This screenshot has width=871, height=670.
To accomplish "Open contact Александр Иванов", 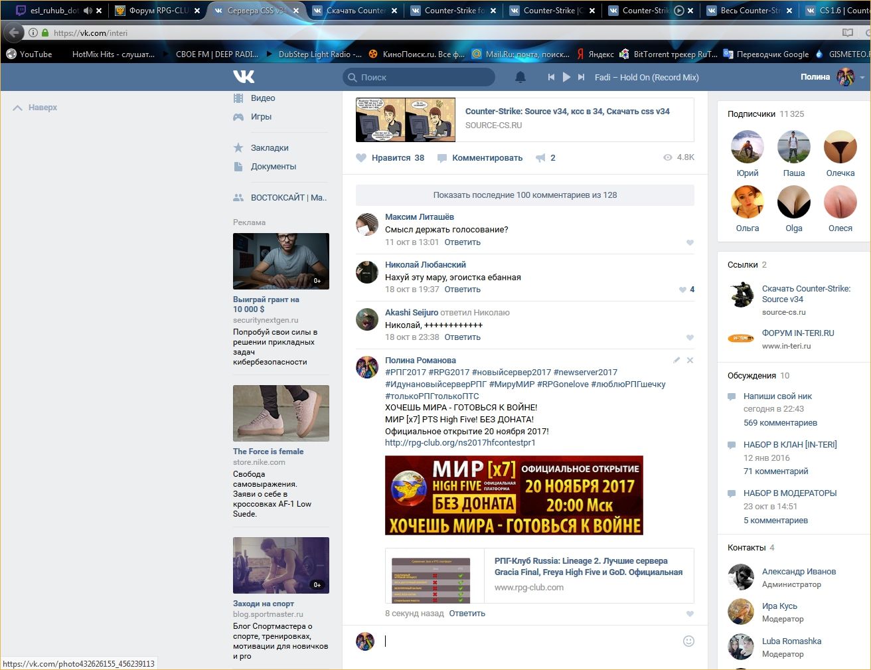I will tap(799, 571).
